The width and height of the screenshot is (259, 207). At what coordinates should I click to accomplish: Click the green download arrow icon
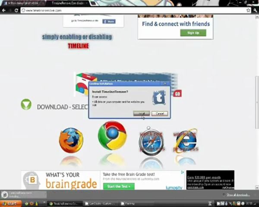click(x=26, y=104)
